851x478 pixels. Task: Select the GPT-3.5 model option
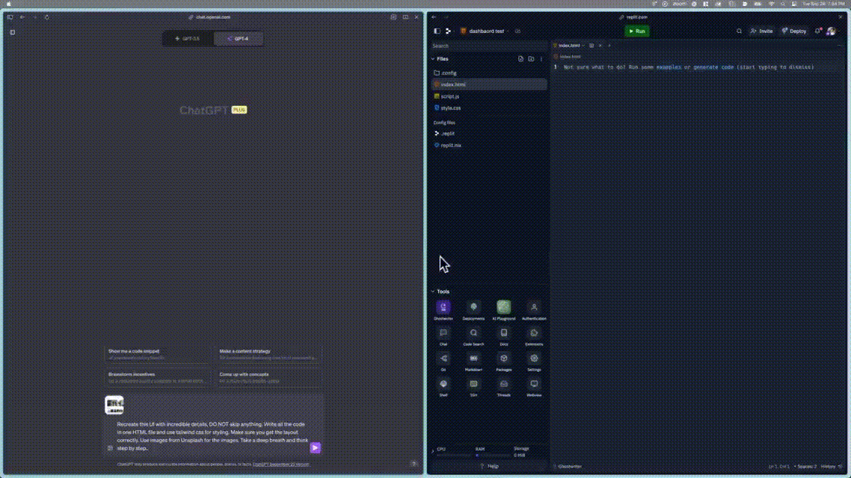185,38
